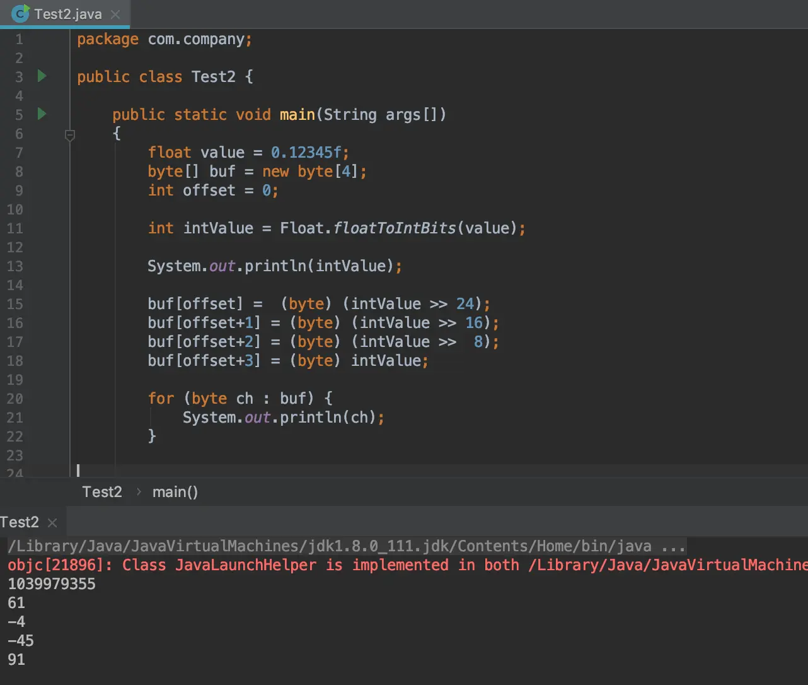Viewport: 808px width, 685px height.
Task: Click the run gutter icon beside class Test2
Action: point(42,76)
